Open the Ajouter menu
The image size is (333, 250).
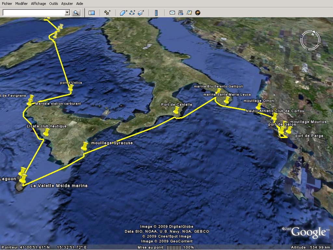coord(67,4)
